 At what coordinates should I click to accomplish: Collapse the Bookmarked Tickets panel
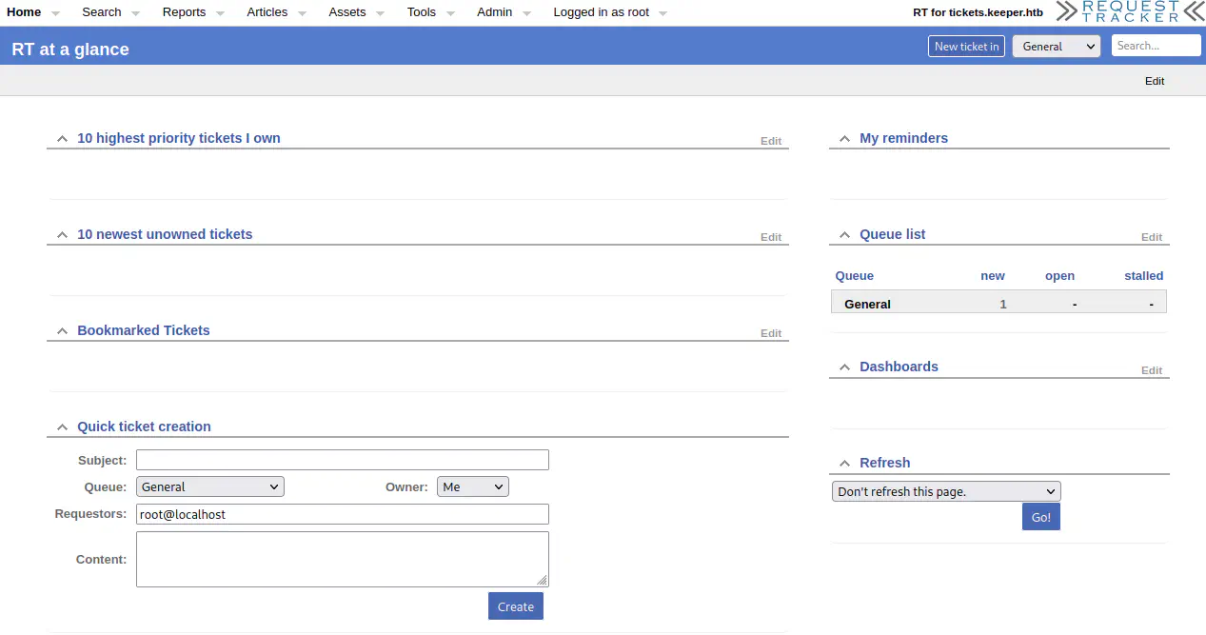(x=62, y=331)
